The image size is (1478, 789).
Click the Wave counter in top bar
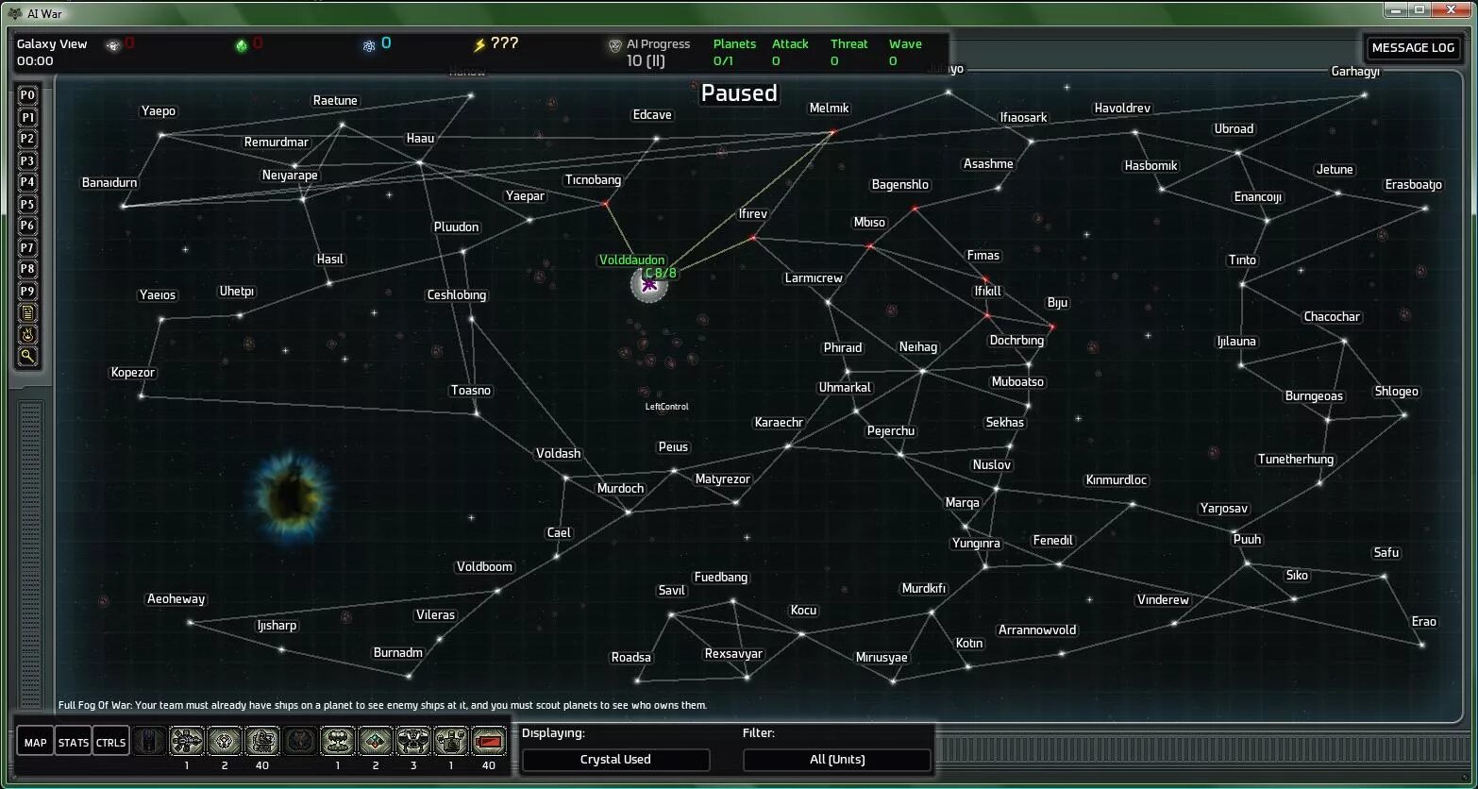pyautogui.click(x=905, y=52)
